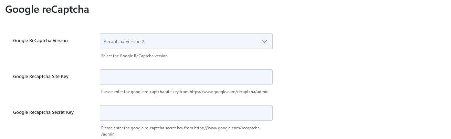Focus the Google Recaptcha Secret Key field
Screen dimensions: 451x139
click(x=186, y=113)
